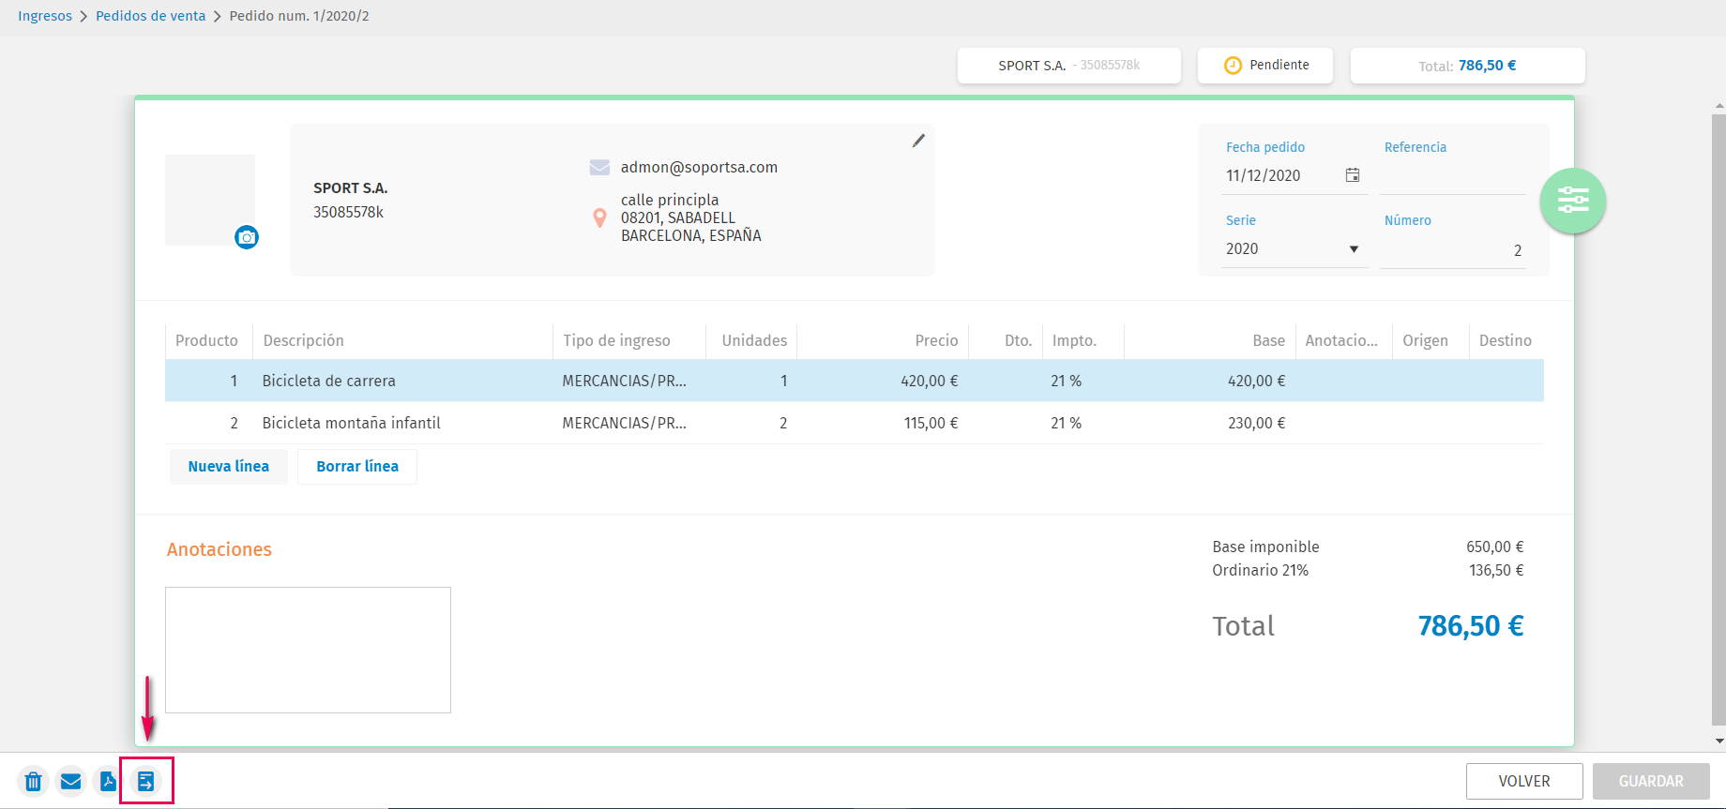Viewport: 1726px width, 809px height.
Task: Click the SPORT S.A. customer chip
Action: click(1069, 66)
